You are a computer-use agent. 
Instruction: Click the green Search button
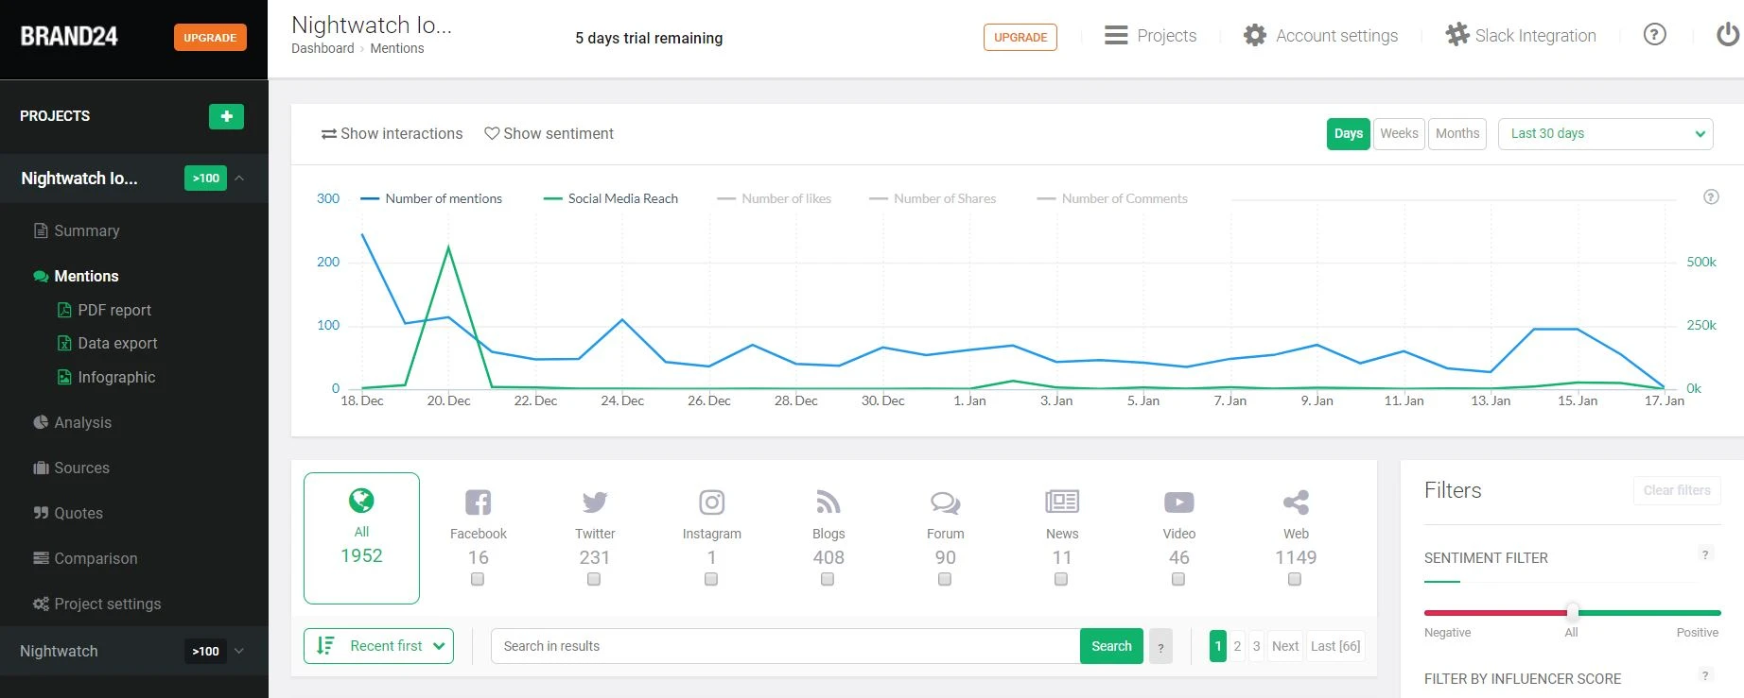pyautogui.click(x=1110, y=646)
